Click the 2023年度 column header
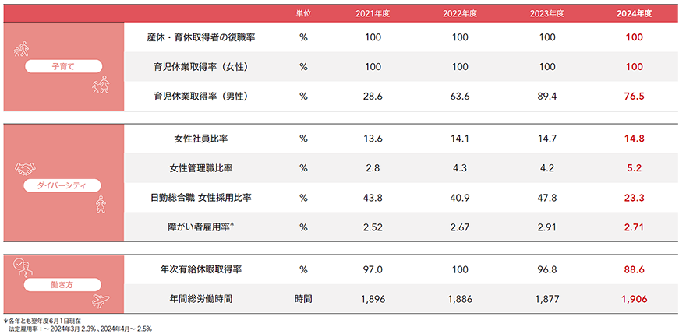Image resolution: width=686 pixels, height=334 pixels. click(547, 13)
